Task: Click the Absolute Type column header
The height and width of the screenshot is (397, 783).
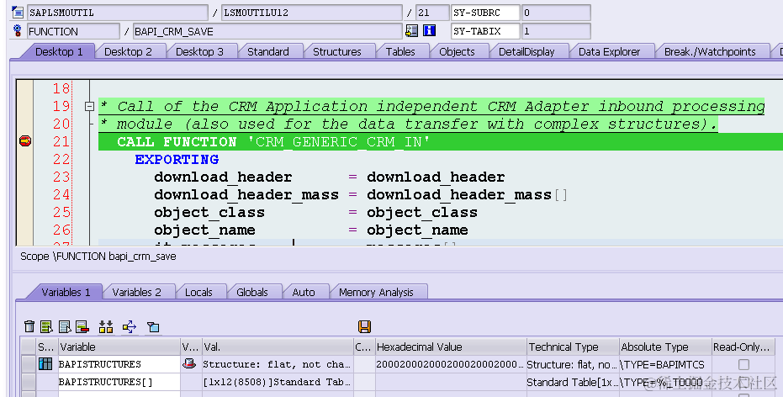Action: pos(665,347)
